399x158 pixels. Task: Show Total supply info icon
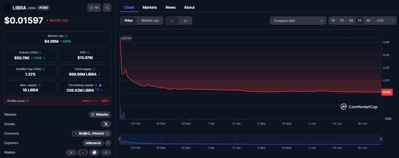[94, 69]
